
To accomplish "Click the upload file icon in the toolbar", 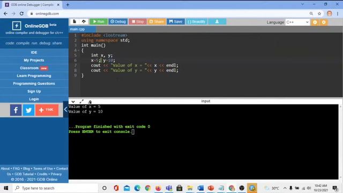I will tap(84, 21).
